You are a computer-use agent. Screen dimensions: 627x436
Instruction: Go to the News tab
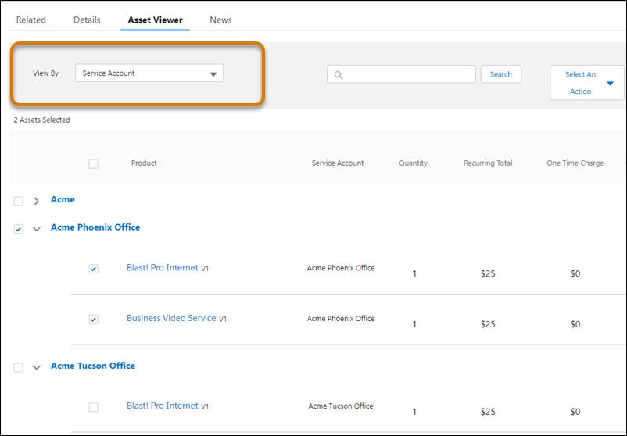(220, 20)
